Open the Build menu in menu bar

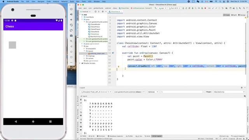point(72,2)
